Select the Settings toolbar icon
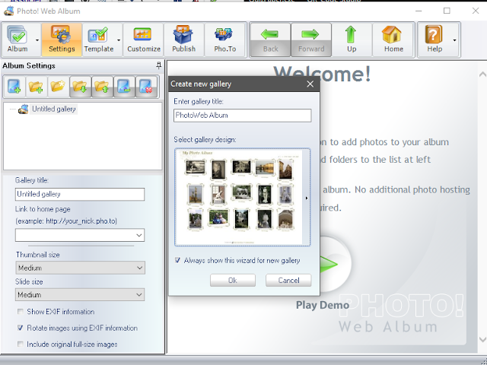487x365 pixels. [x=62, y=40]
